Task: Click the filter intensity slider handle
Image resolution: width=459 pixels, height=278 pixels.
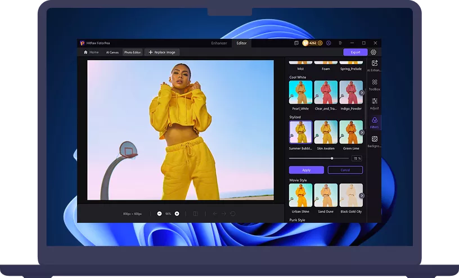Action: click(x=332, y=159)
